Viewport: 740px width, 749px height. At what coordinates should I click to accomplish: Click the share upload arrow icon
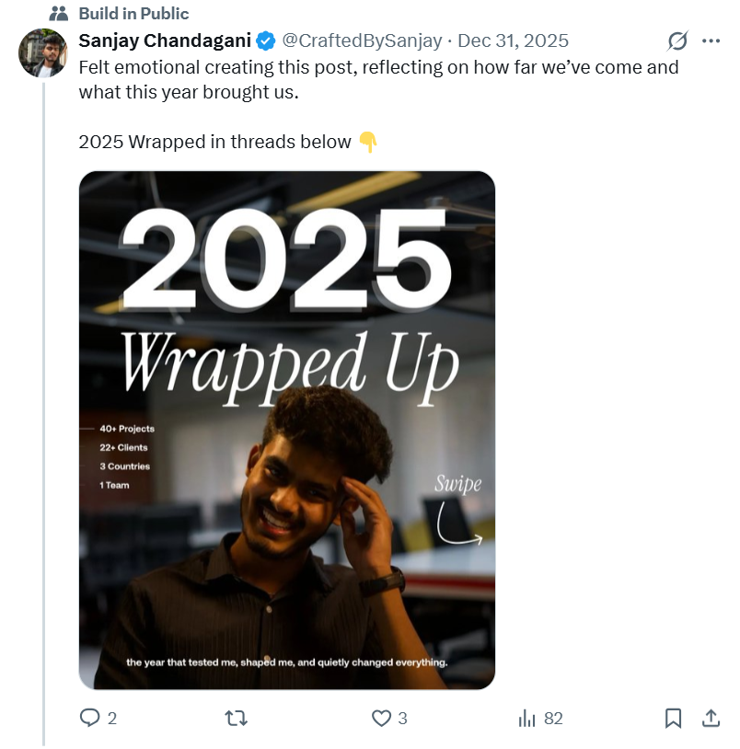[x=711, y=718]
